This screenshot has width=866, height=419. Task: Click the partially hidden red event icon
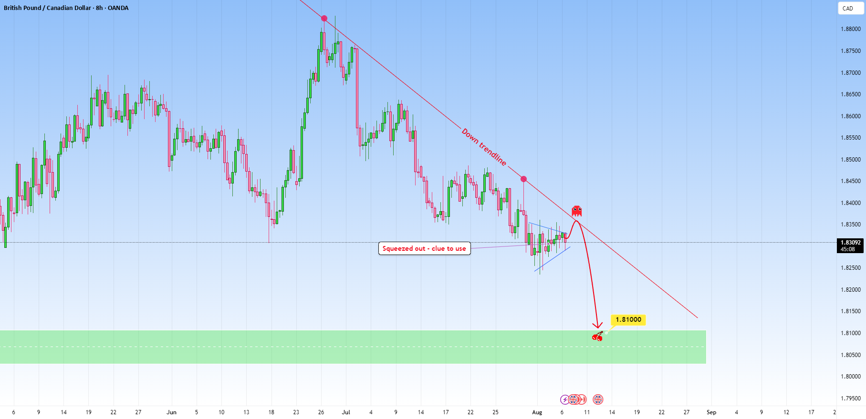(x=583, y=399)
